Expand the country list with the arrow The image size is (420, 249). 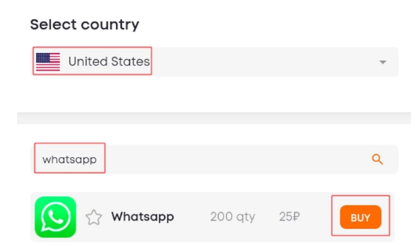click(383, 62)
